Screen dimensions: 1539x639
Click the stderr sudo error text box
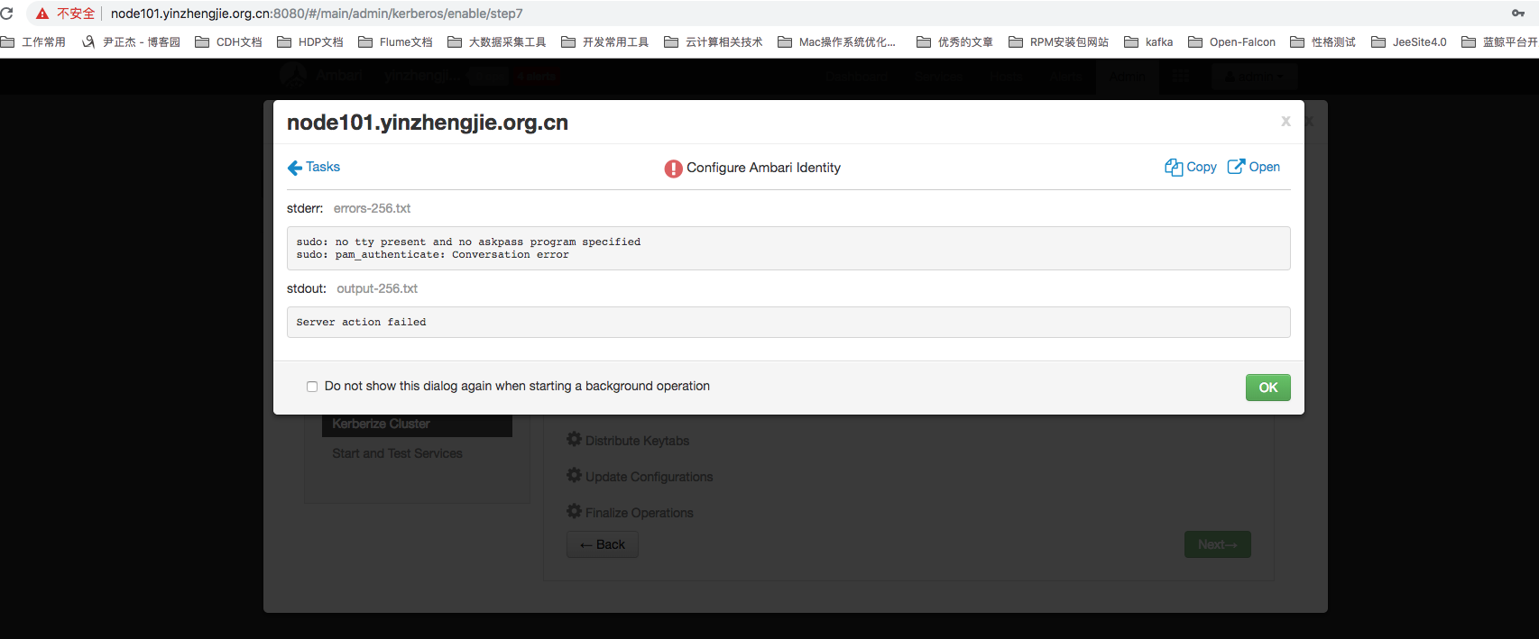coord(788,248)
